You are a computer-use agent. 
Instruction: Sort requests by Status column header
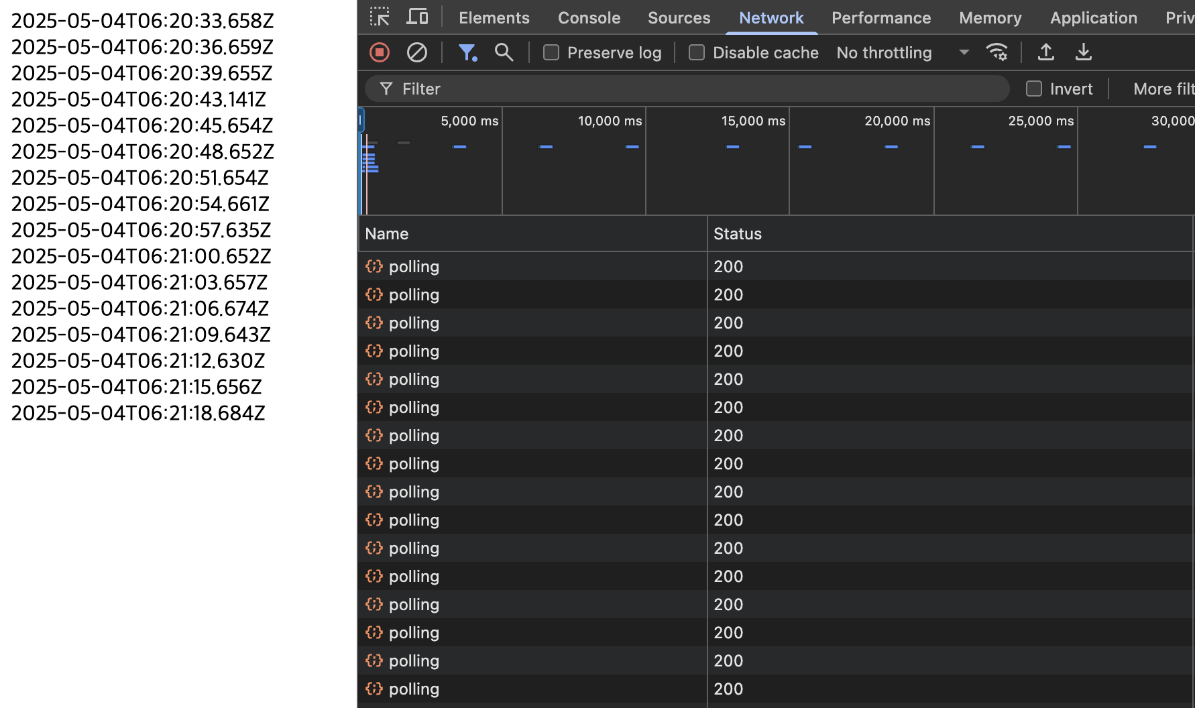(951, 234)
